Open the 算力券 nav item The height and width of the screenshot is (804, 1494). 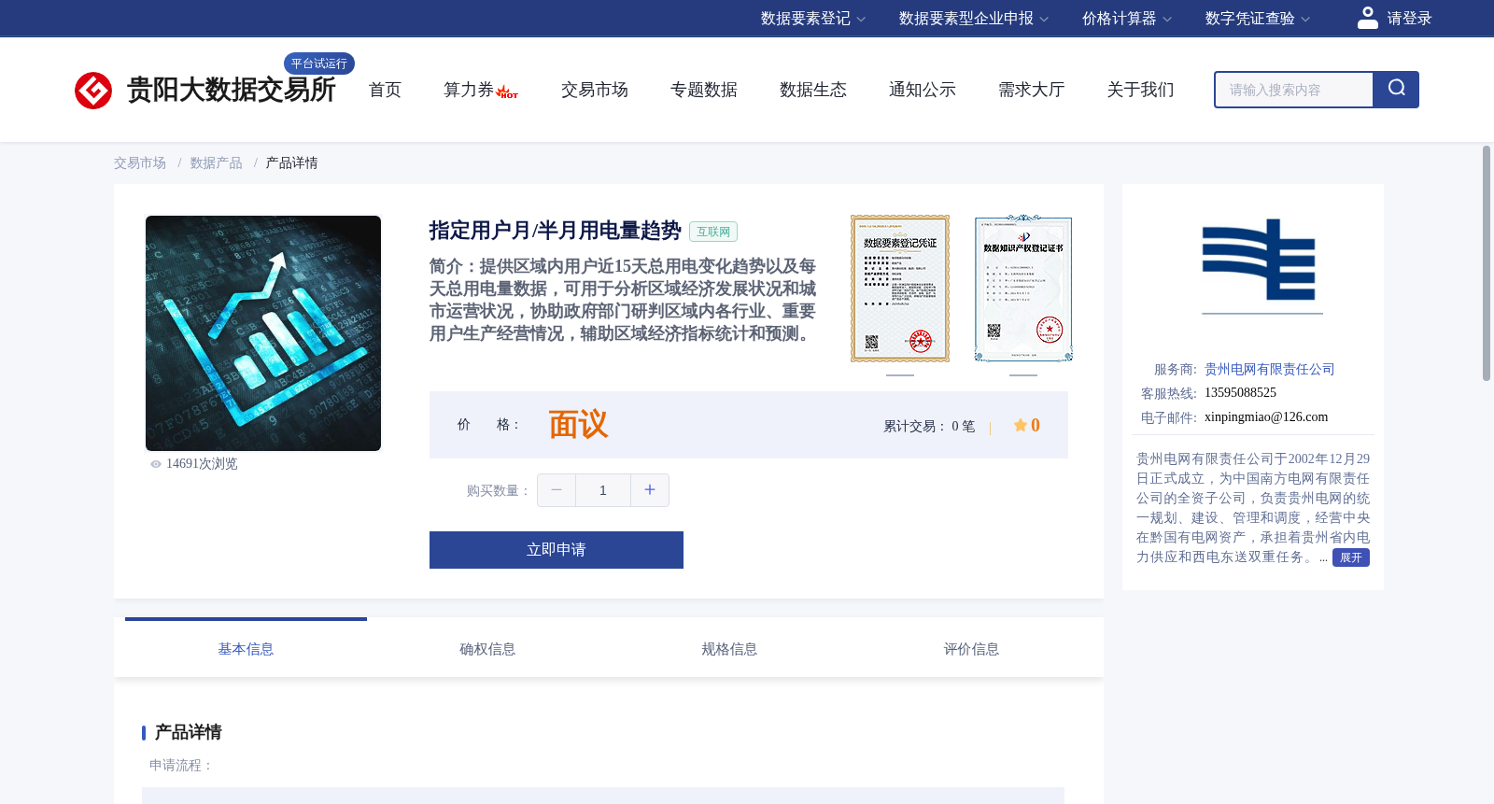(480, 90)
